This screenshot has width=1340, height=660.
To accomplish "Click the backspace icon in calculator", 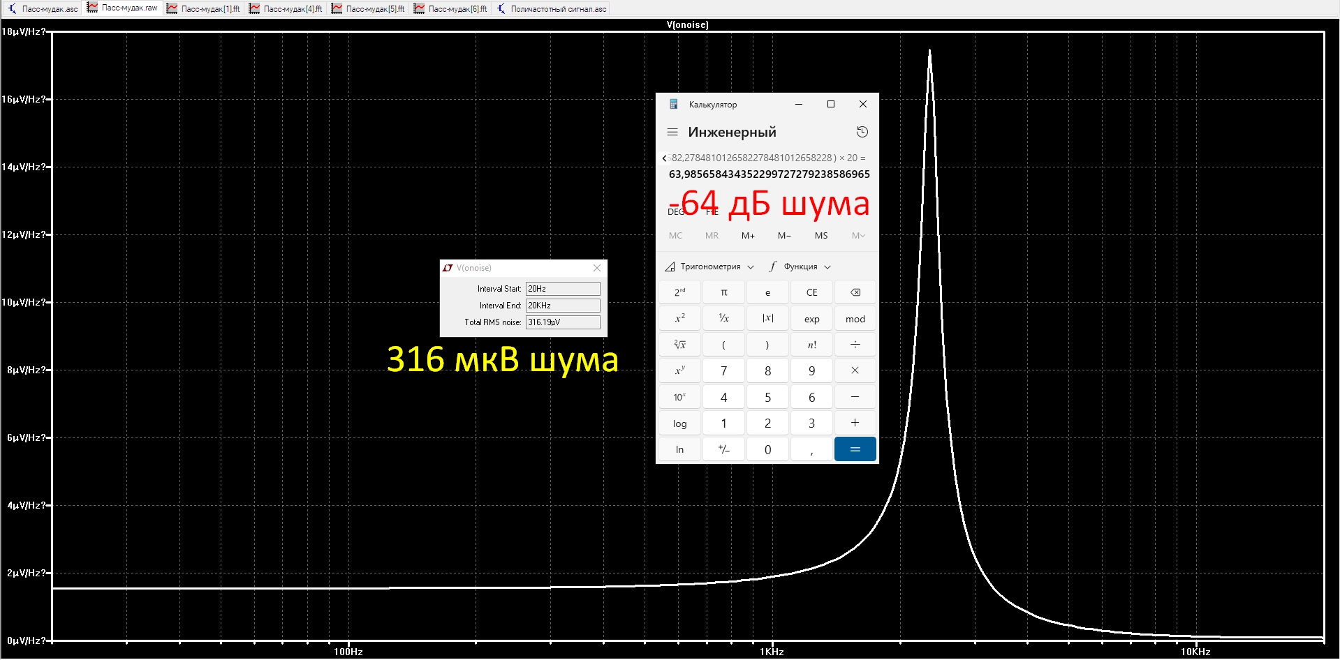I will [855, 292].
